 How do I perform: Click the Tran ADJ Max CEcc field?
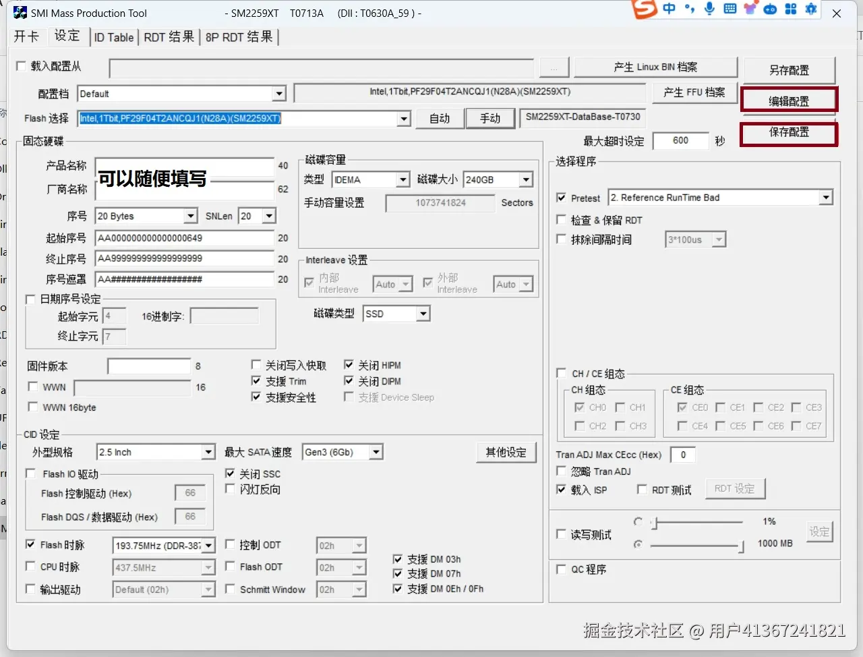point(682,455)
